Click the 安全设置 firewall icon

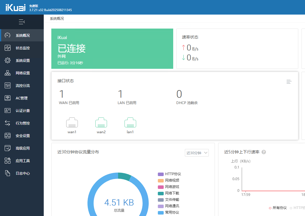7,136
